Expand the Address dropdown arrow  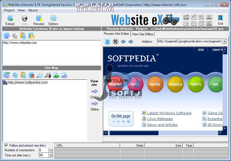[224, 42]
